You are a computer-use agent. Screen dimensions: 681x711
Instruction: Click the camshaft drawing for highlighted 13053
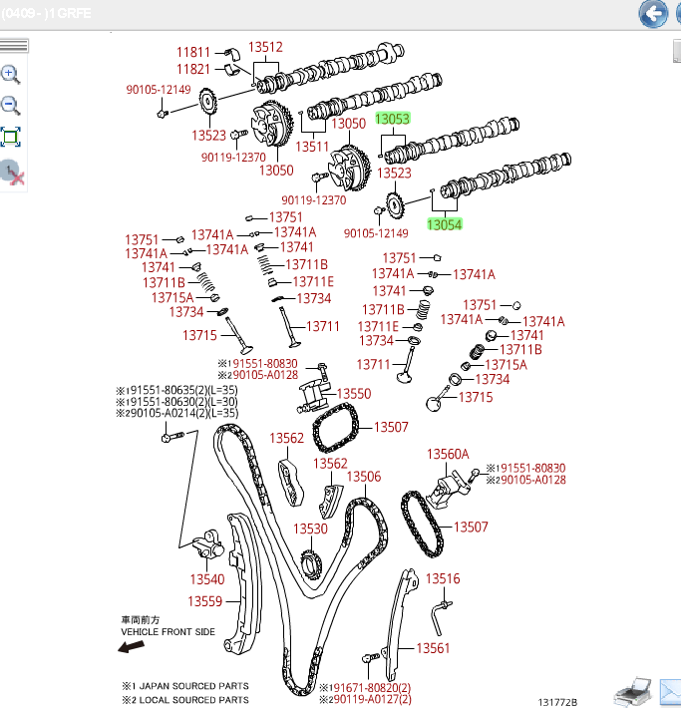tap(452, 141)
